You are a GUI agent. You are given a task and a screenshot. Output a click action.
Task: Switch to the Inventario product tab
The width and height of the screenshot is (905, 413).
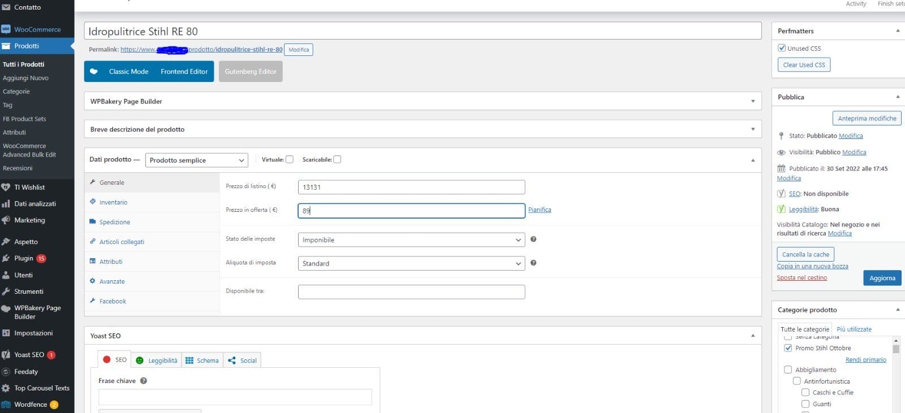click(x=113, y=202)
